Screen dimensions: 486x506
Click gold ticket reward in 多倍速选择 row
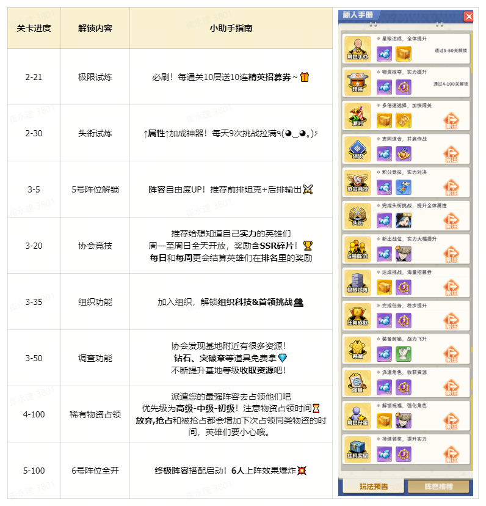tap(404, 120)
